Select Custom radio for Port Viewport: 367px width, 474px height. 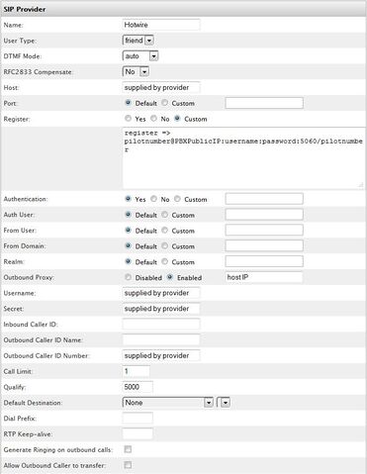[x=164, y=103]
